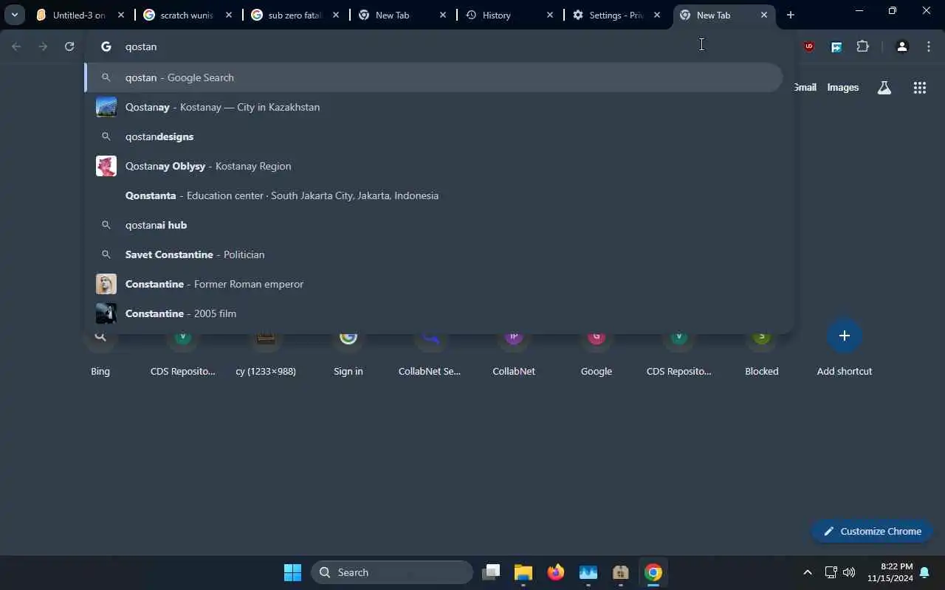
Task: Click the Add shortcut plus button
Action: click(845, 336)
